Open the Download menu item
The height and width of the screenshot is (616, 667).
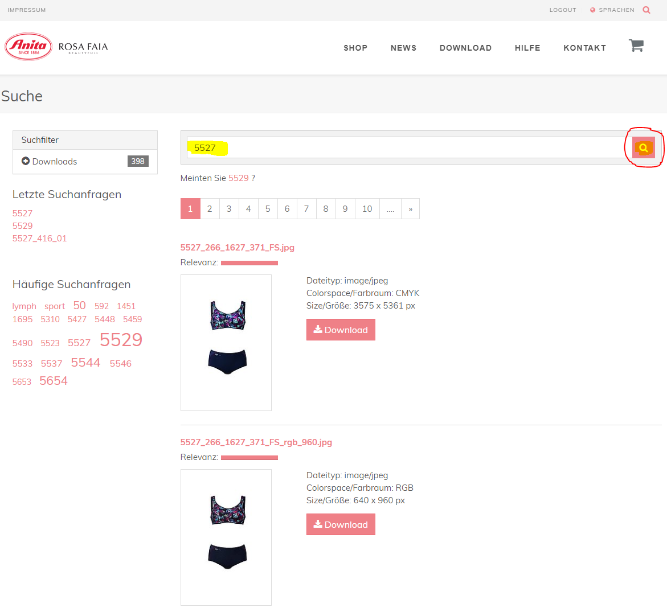[465, 48]
